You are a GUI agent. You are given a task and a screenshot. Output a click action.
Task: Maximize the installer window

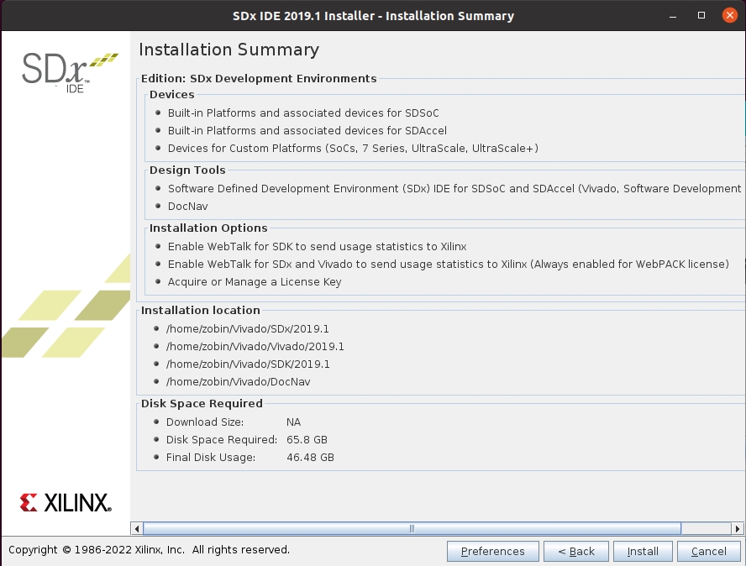(x=701, y=16)
